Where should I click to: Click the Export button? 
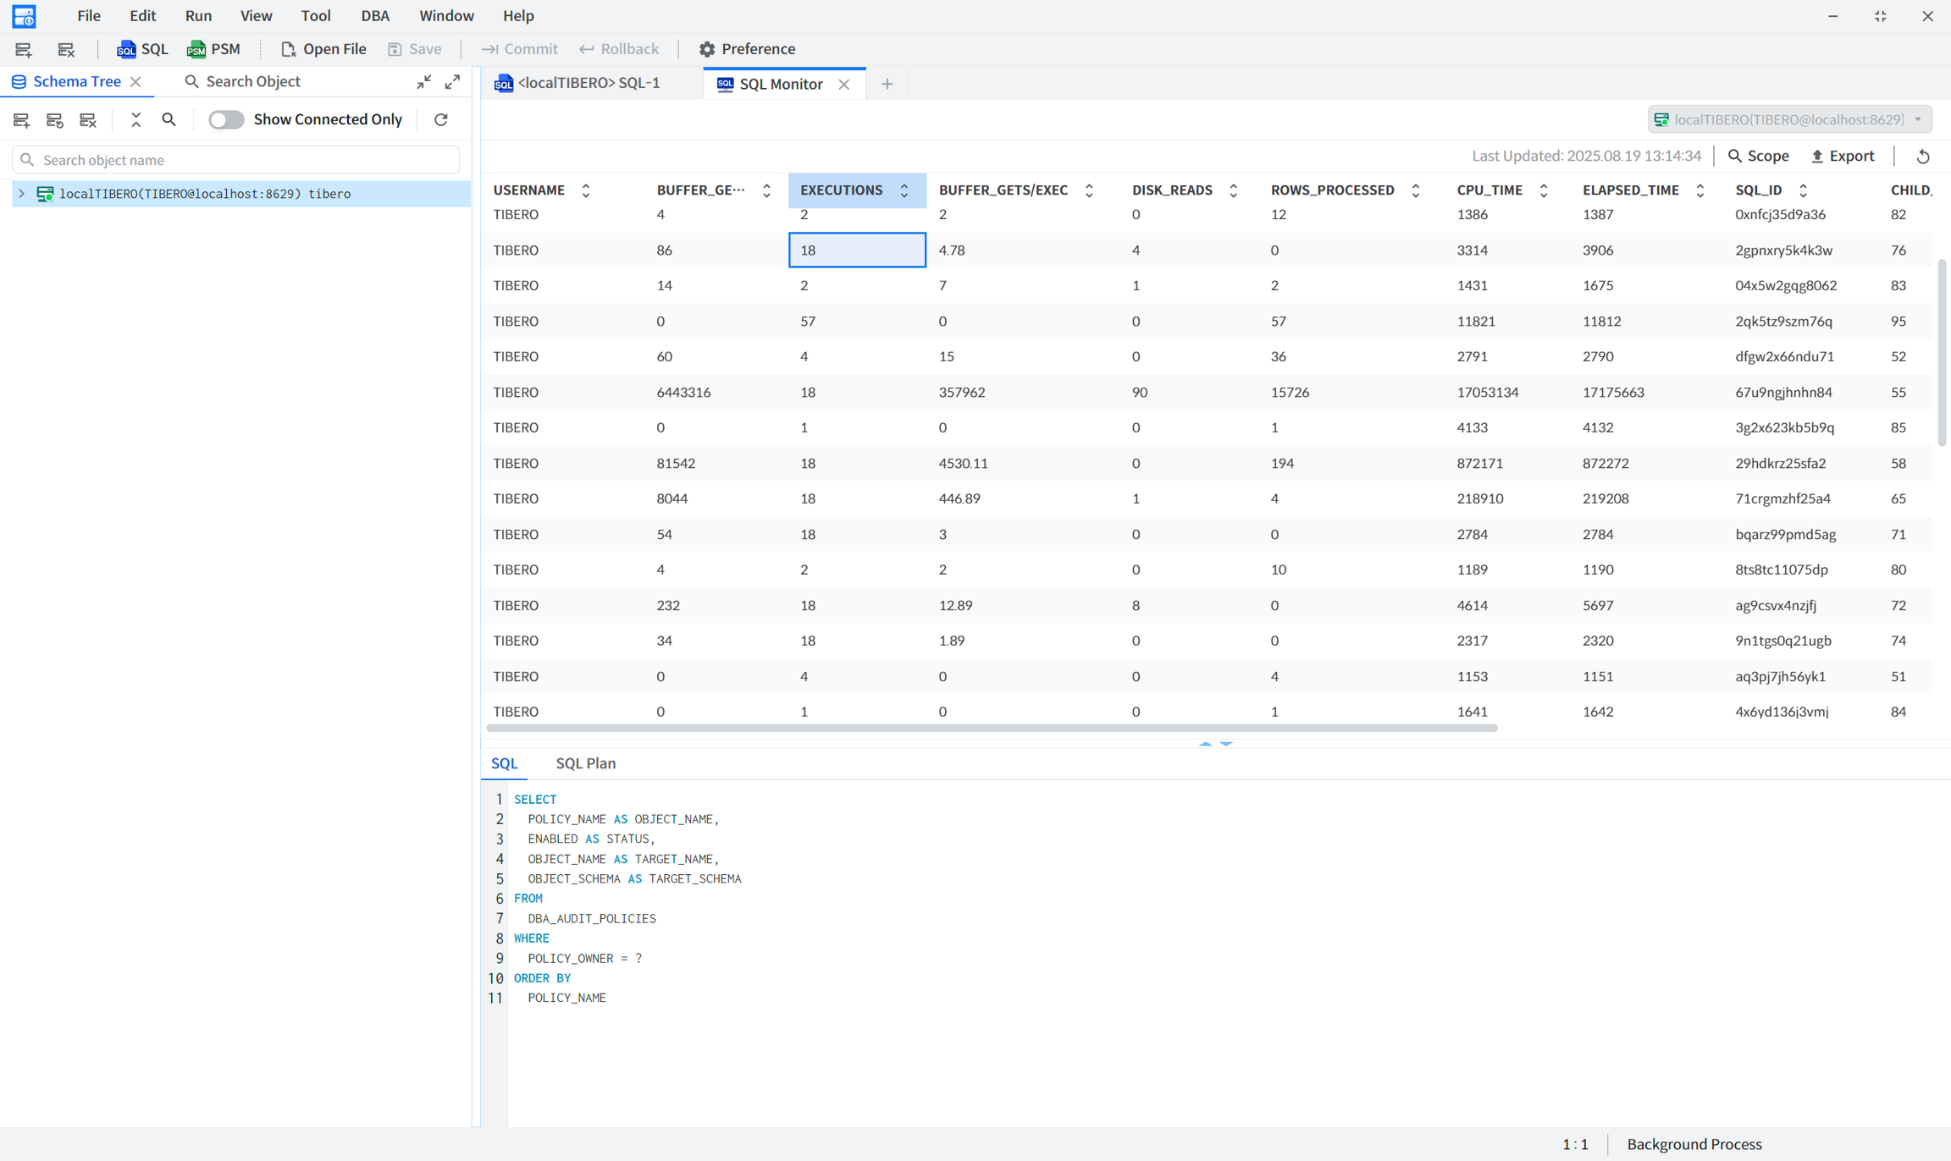tap(1843, 156)
